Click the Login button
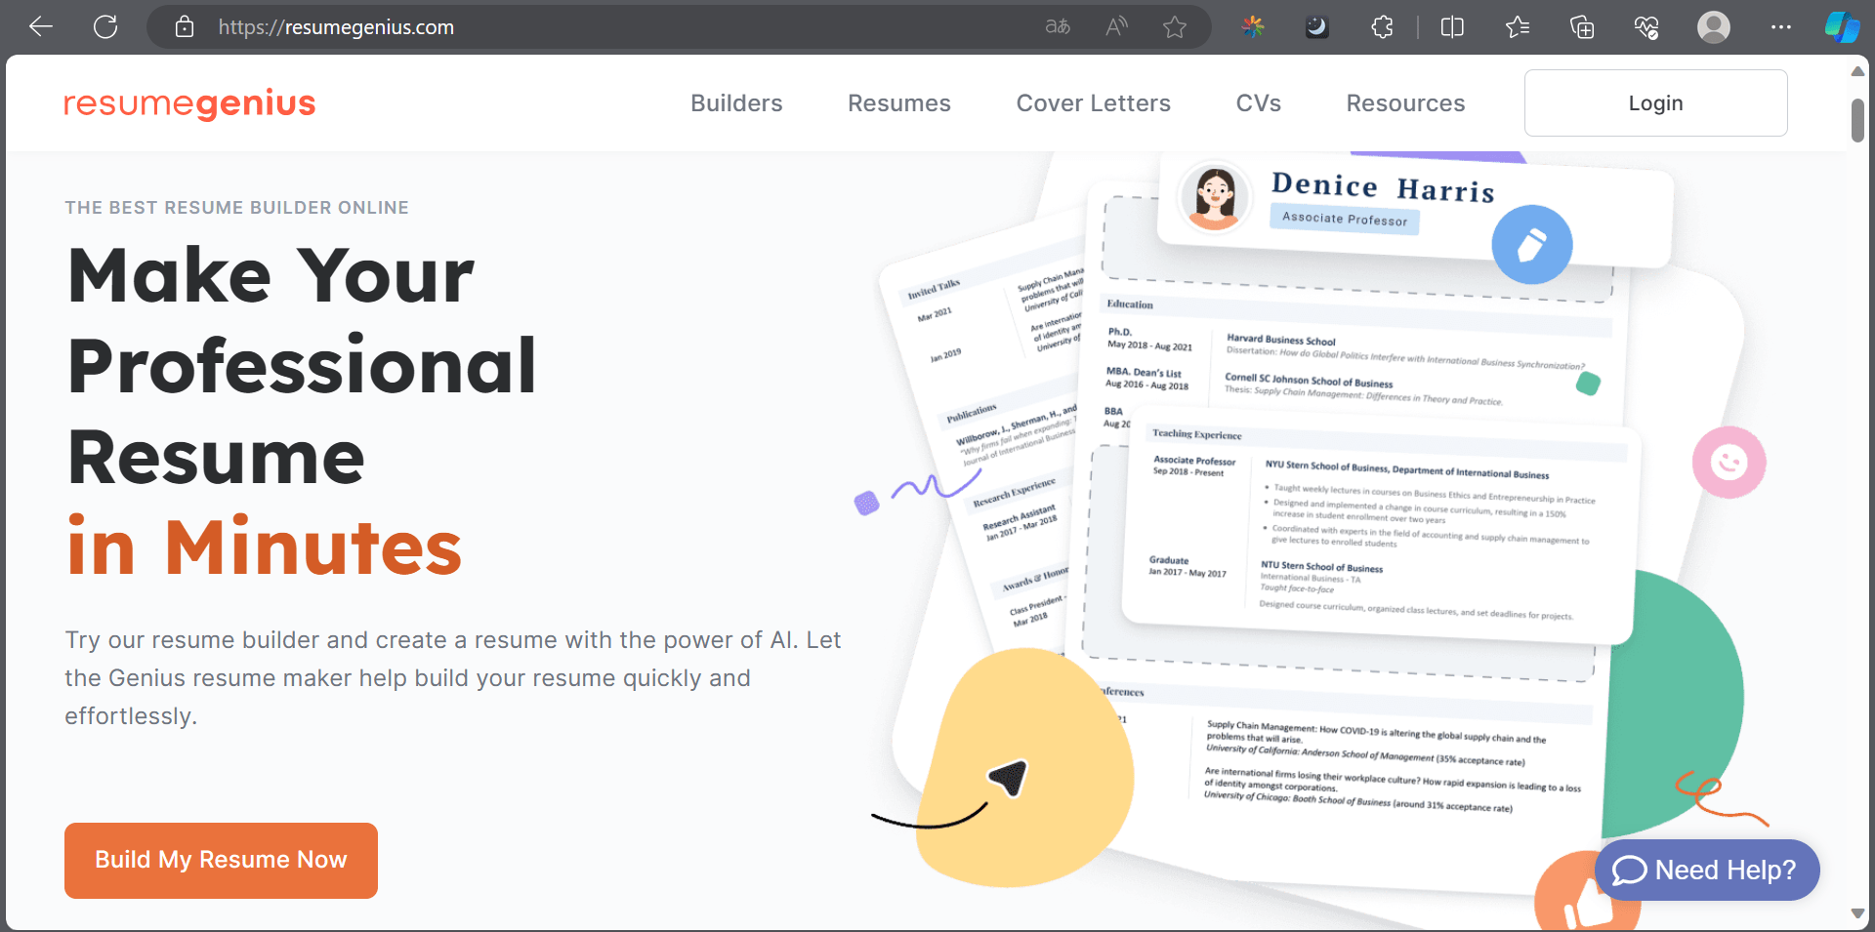This screenshot has width=1875, height=932. click(x=1656, y=102)
